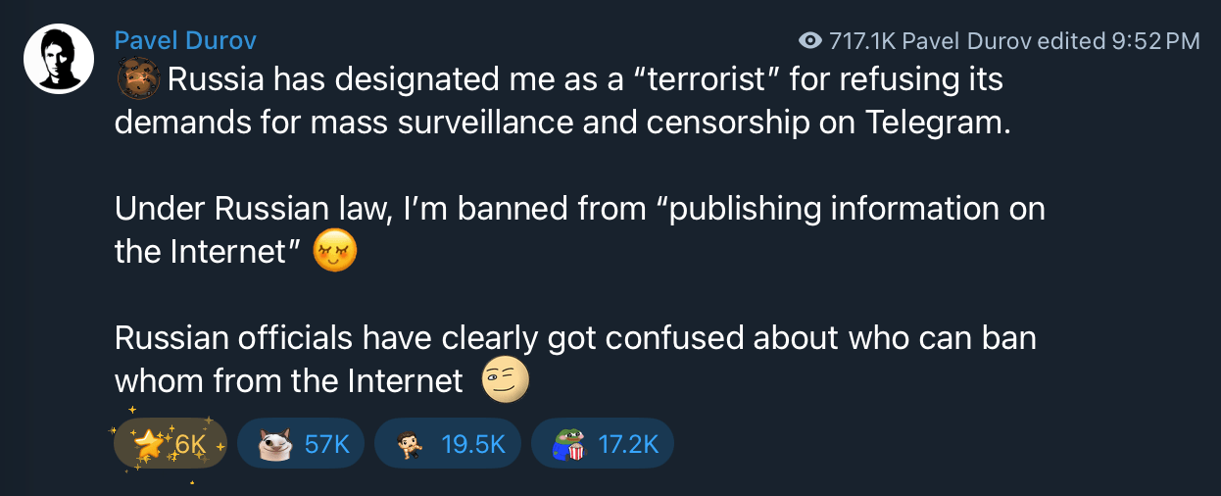Tap the cookie emoji before Russia
Viewport: 1221px width, 496px height.
138,78
